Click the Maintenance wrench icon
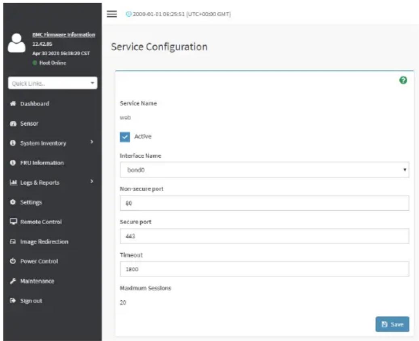419x341 pixels. [x=13, y=281]
